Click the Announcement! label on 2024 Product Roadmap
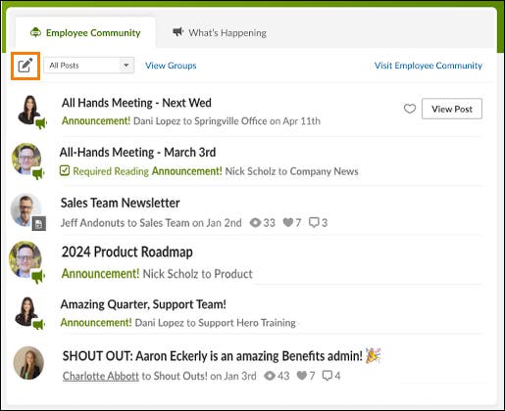The width and height of the screenshot is (505, 411). (x=101, y=274)
